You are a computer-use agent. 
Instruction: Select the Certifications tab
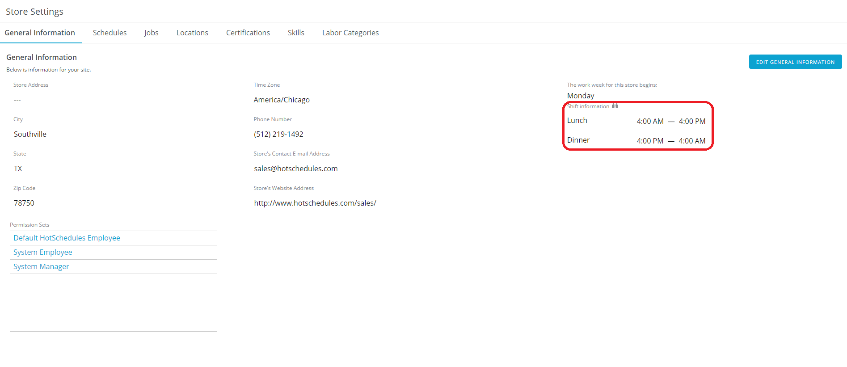pyautogui.click(x=248, y=33)
